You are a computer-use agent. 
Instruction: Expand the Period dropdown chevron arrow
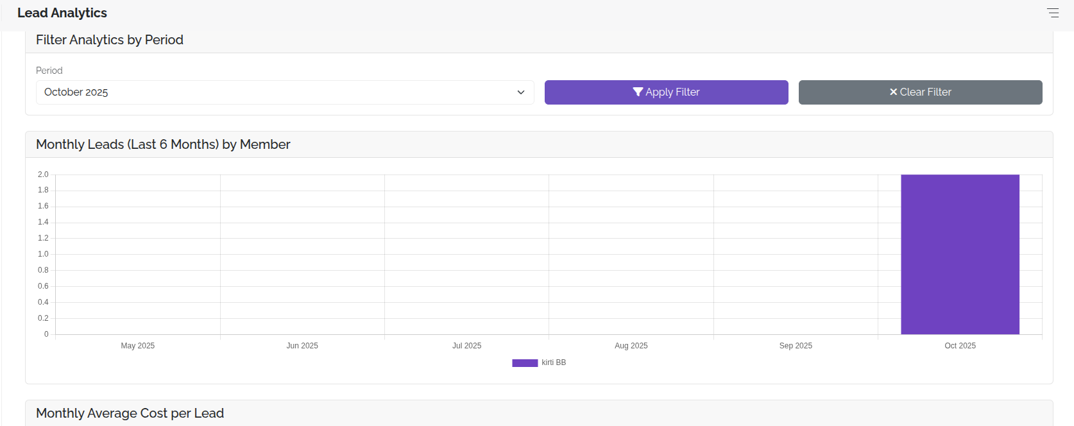pos(521,92)
